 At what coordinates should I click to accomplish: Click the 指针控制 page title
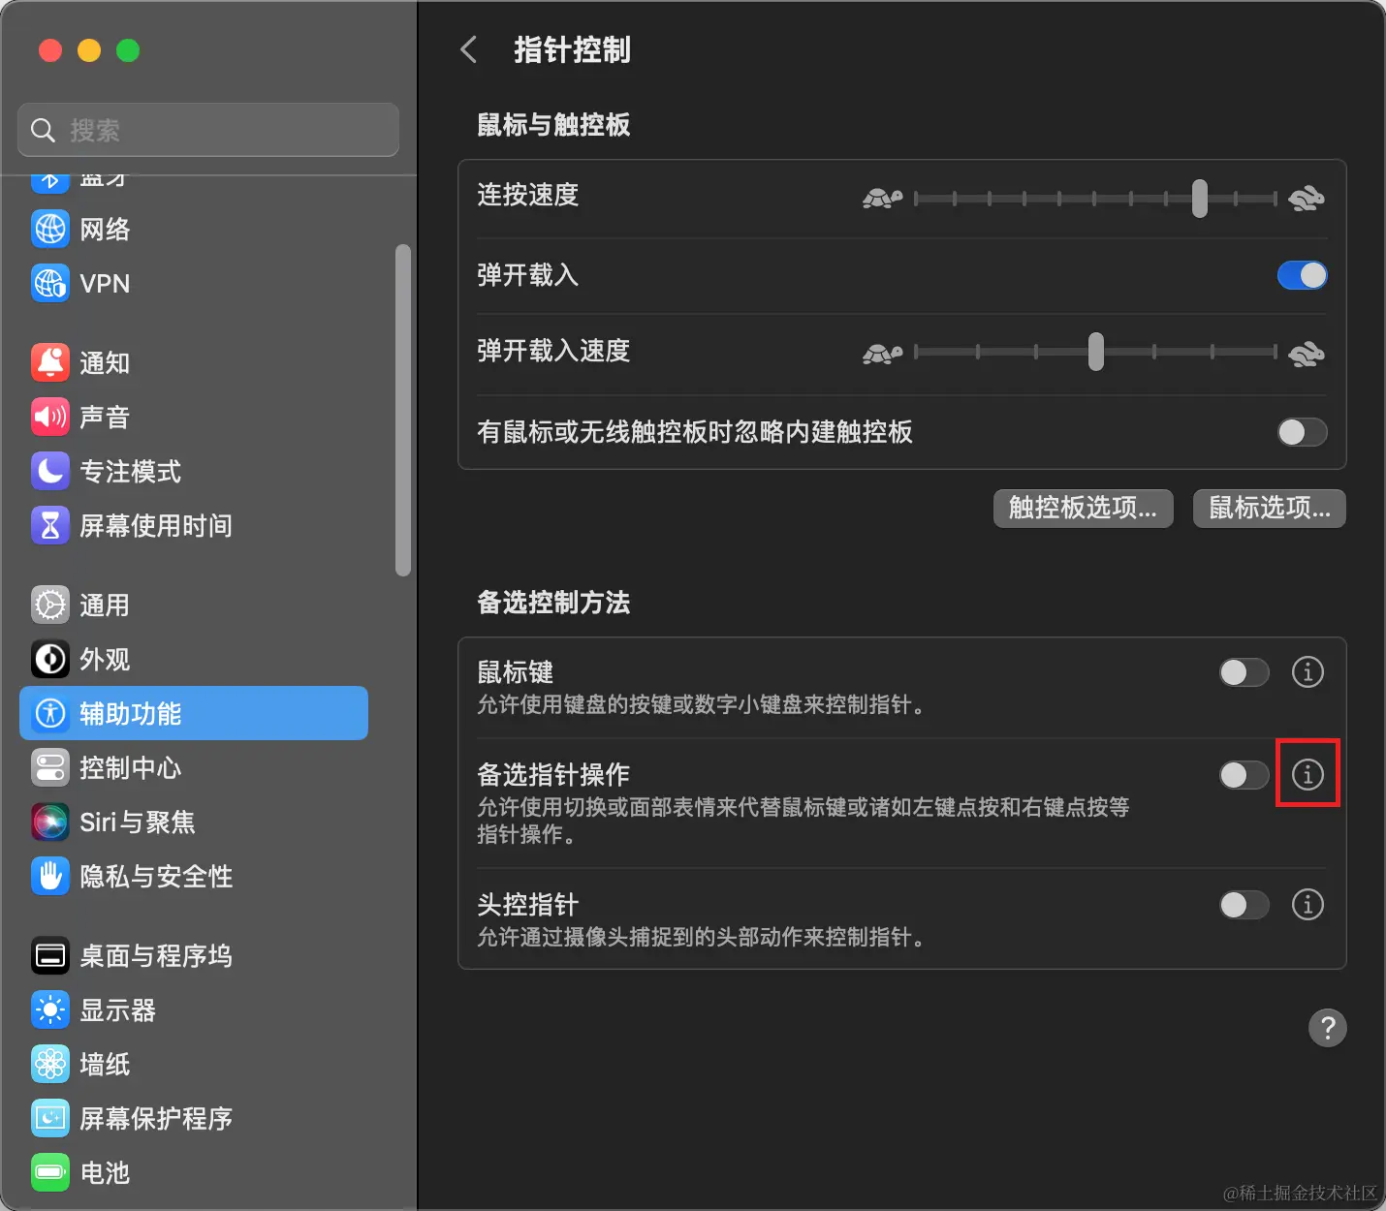coord(572,49)
